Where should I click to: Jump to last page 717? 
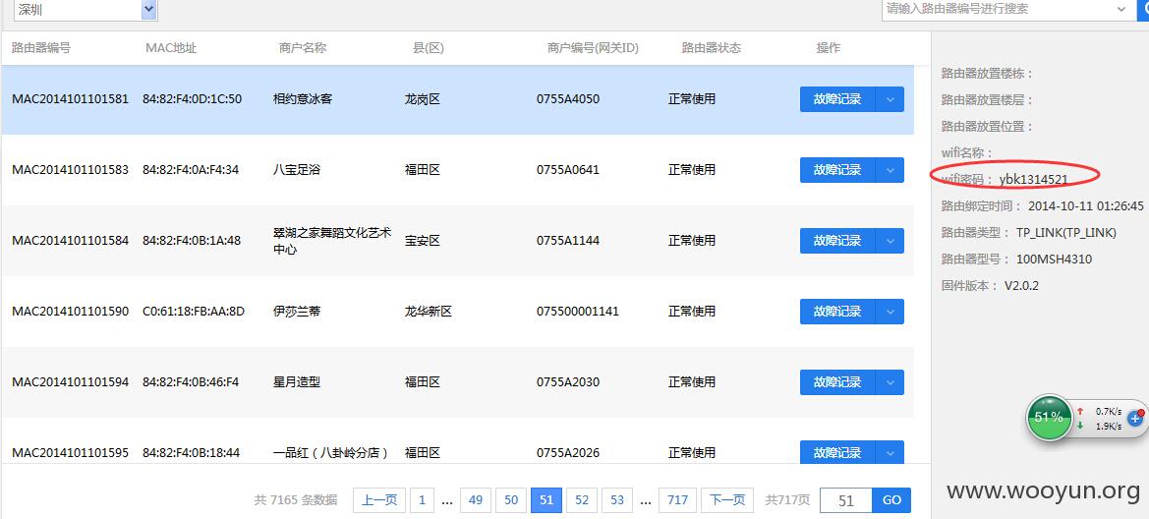(678, 500)
